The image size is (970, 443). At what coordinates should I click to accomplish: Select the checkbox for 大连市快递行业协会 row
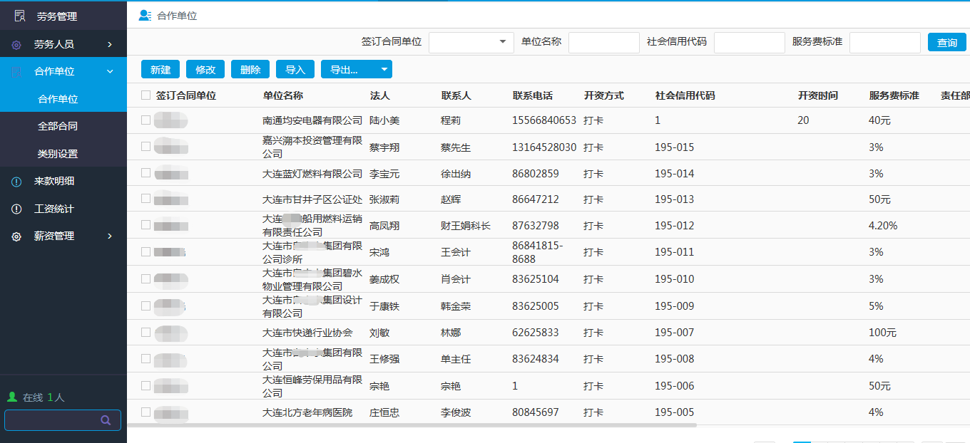[146, 333]
